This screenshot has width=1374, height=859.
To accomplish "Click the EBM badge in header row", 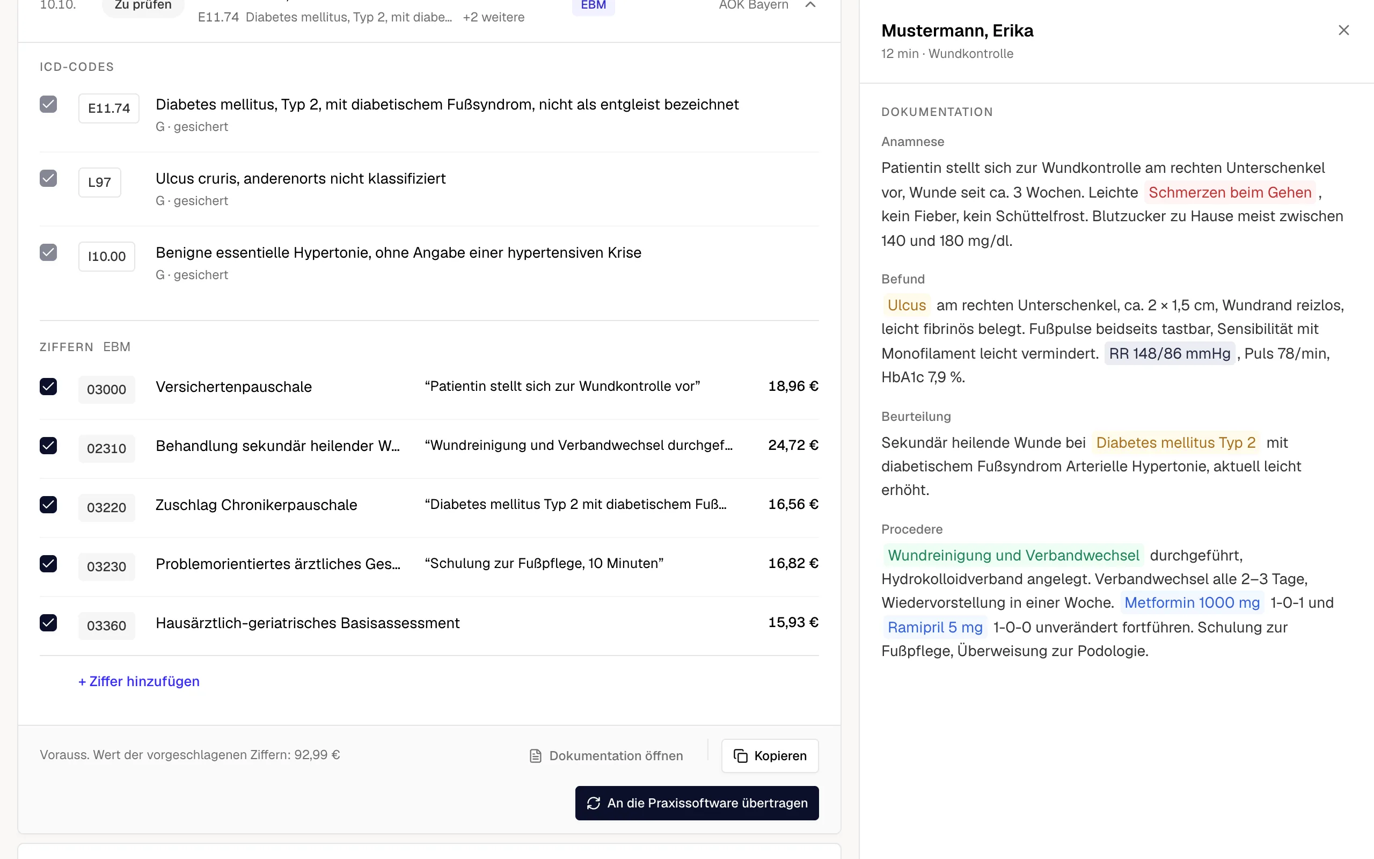I will coord(593,5).
